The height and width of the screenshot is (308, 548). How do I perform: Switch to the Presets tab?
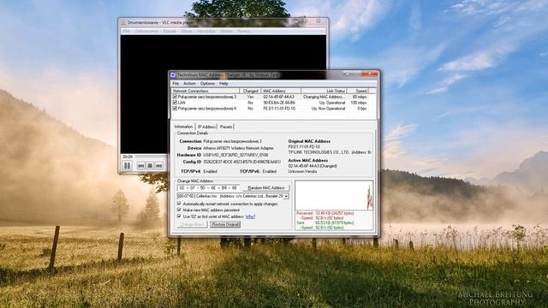pos(226,127)
